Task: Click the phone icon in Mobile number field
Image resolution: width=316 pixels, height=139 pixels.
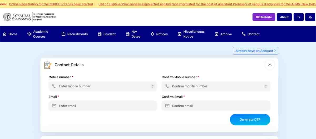Action: 54,86
